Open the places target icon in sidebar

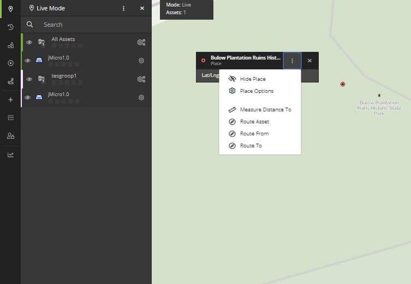click(x=10, y=63)
